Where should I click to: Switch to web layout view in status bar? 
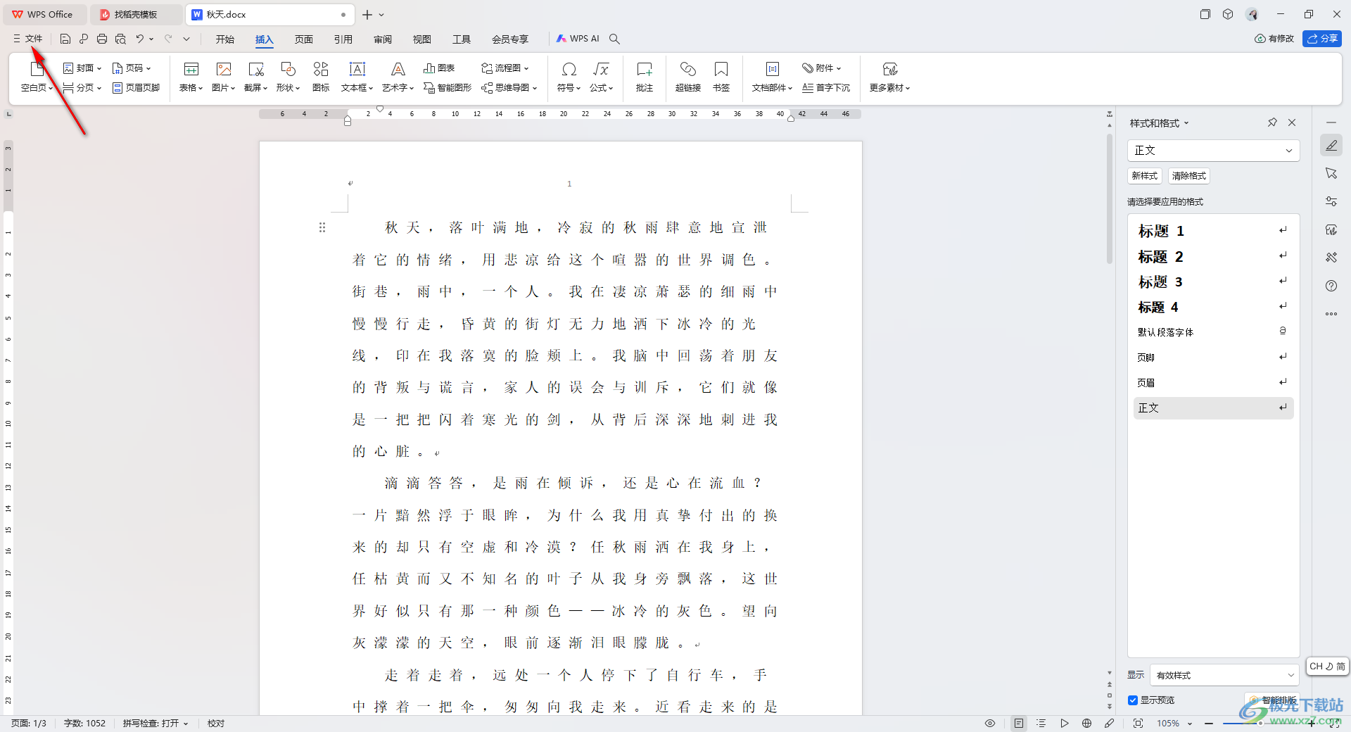coord(1087,724)
